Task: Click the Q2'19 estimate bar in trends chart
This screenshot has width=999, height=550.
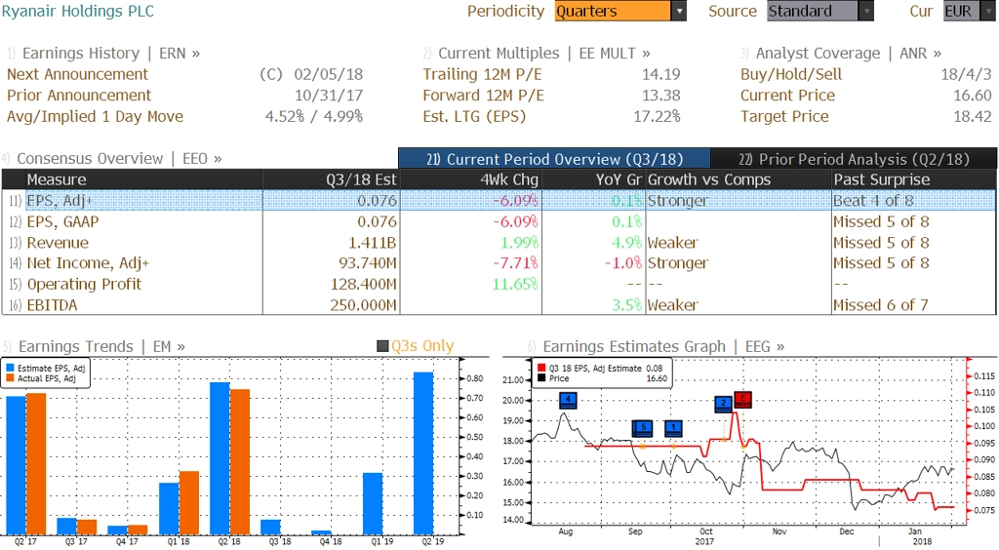Action: click(423, 453)
